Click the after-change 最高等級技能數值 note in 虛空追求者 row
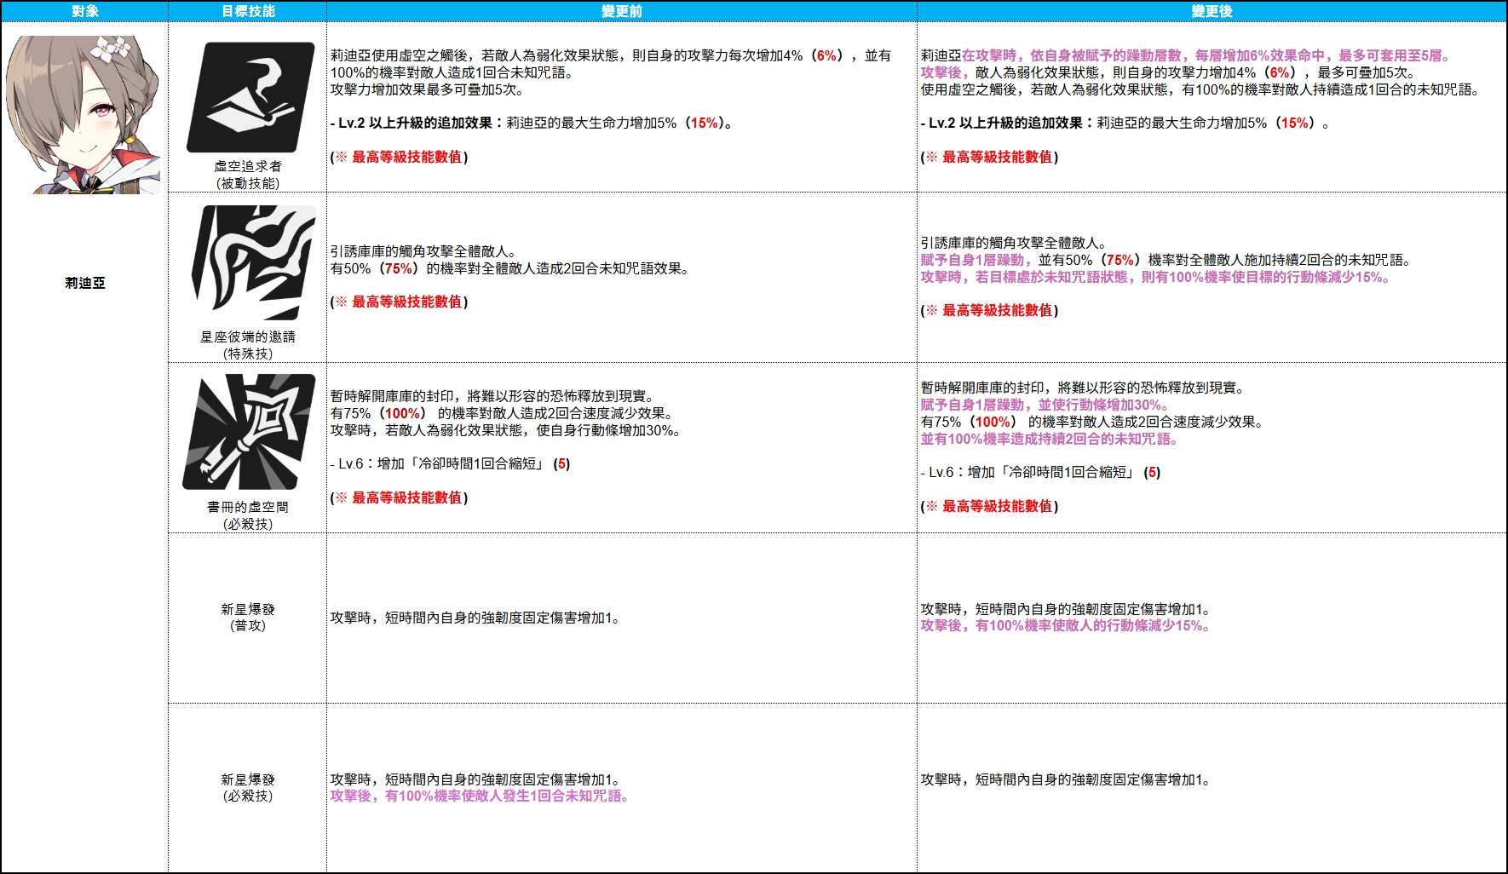This screenshot has height=874, width=1508. (x=989, y=157)
